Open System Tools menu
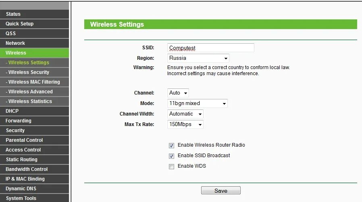This screenshot has height=202, width=362. pyautogui.click(x=34, y=198)
